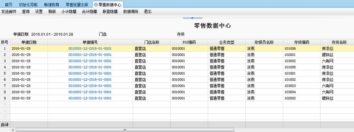Click 普通零售 cell in row 6
Screen dimensions: 354x132
click(227, 80)
